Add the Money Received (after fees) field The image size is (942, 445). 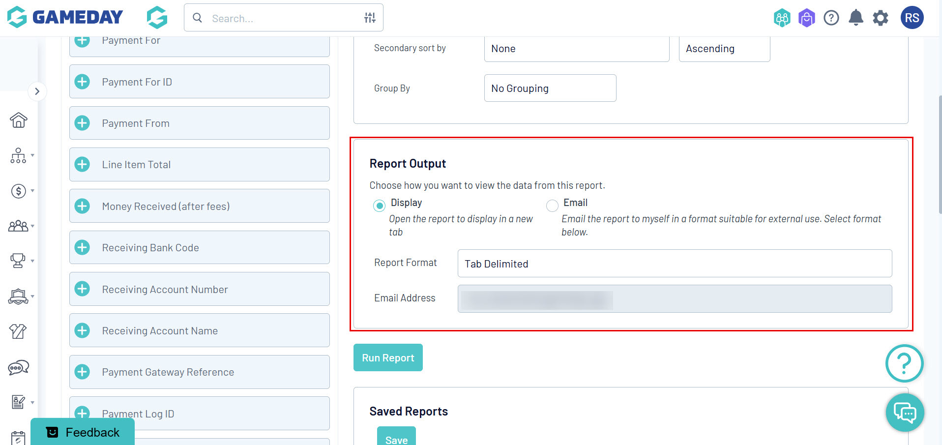pos(82,206)
